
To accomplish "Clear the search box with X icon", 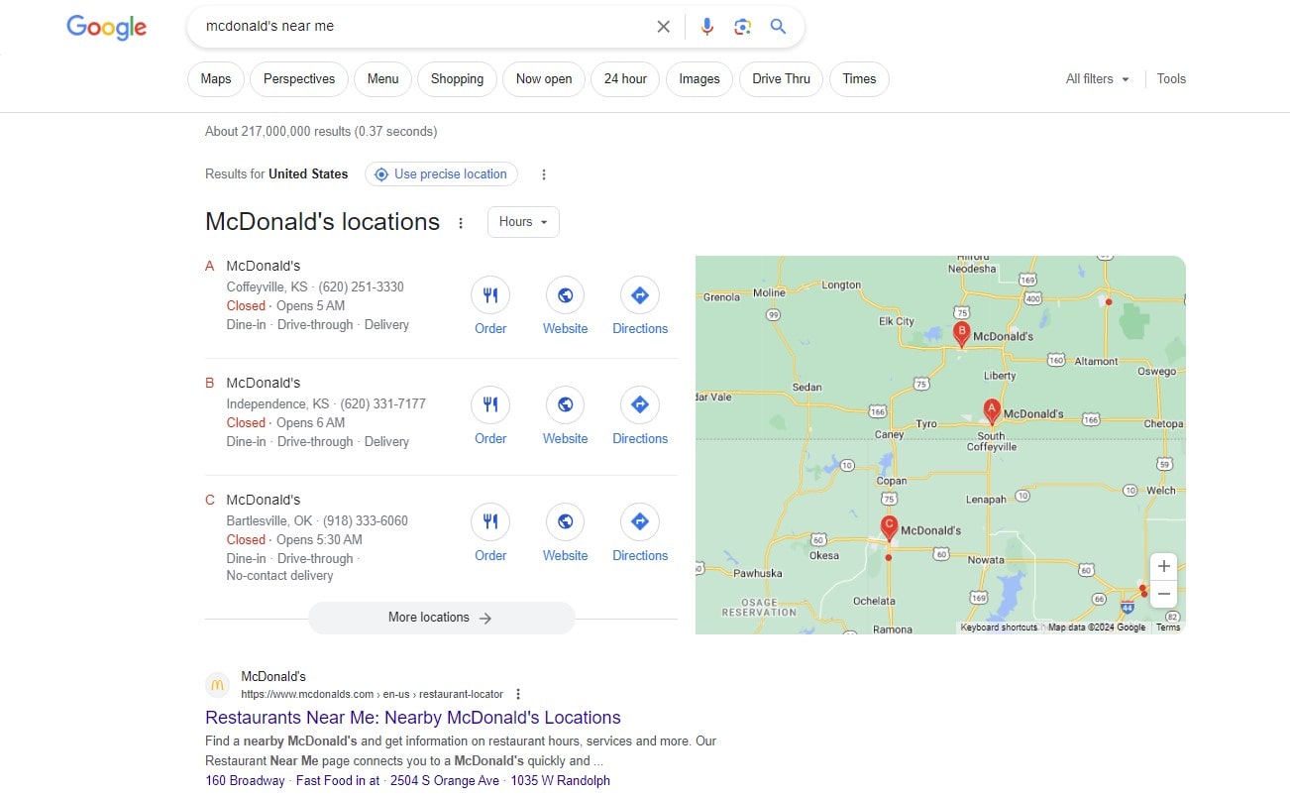I will (664, 27).
